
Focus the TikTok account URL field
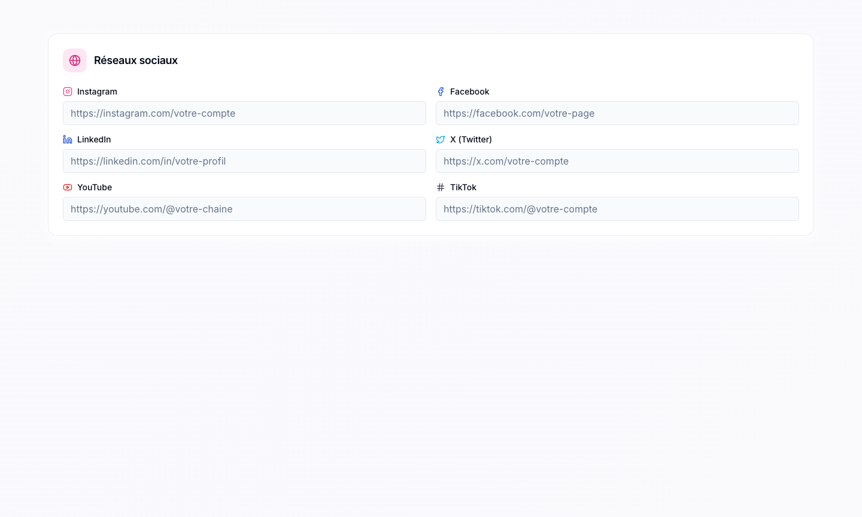click(x=617, y=209)
